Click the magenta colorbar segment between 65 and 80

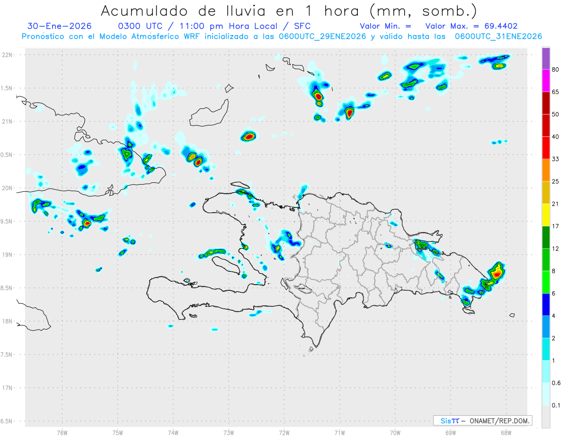[546, 81]
